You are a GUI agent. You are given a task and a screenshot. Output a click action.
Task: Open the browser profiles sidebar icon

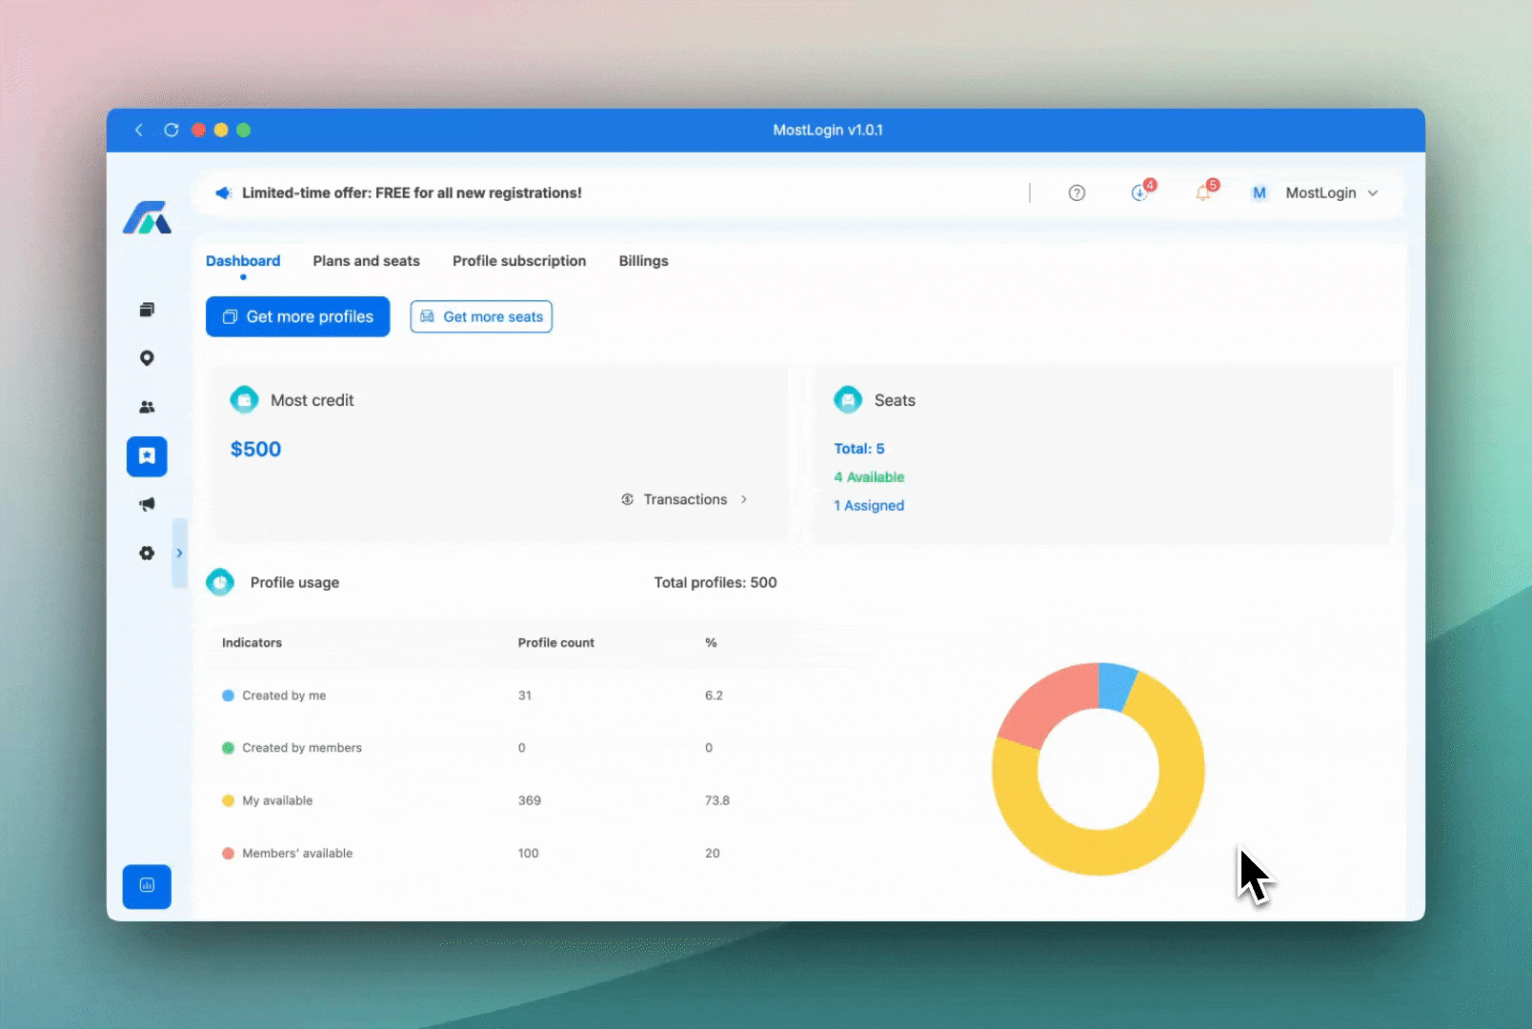(147, 310)
